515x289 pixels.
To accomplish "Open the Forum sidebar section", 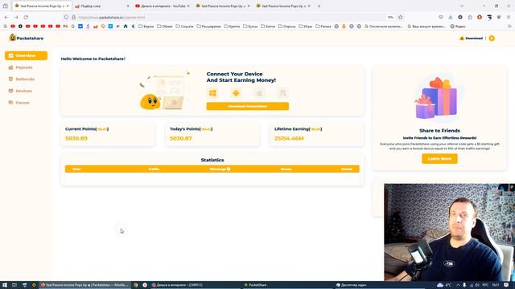I will click(x=19, y=103).
